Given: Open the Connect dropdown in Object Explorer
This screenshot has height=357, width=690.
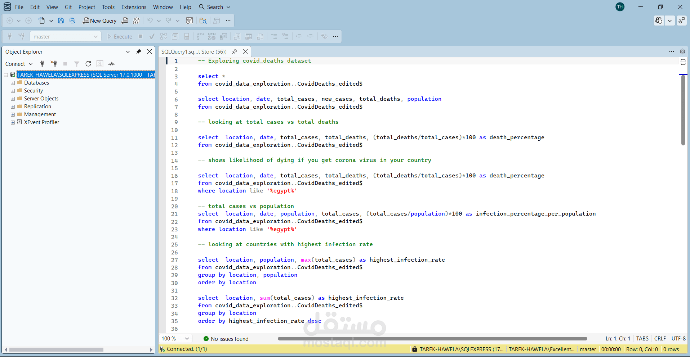Looking at the screenshot, I should [x=19, y=64].
